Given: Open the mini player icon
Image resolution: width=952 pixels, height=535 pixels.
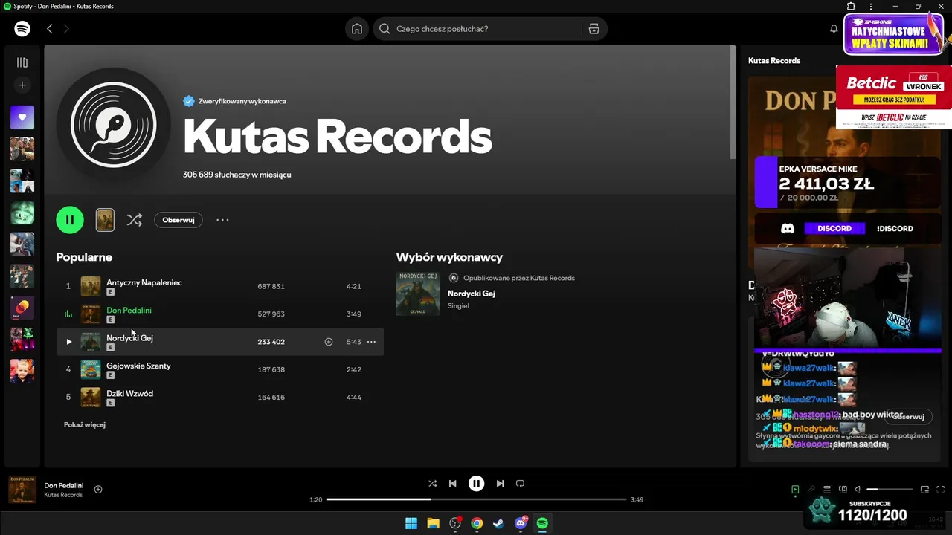Looking at the screenshot, I should coord(925,490).
